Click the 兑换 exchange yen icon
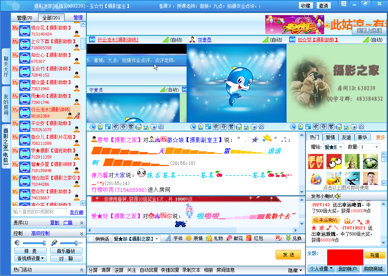The width and height of the screenshot is (388, 276). pyautogui.click(x=288, y=238)
